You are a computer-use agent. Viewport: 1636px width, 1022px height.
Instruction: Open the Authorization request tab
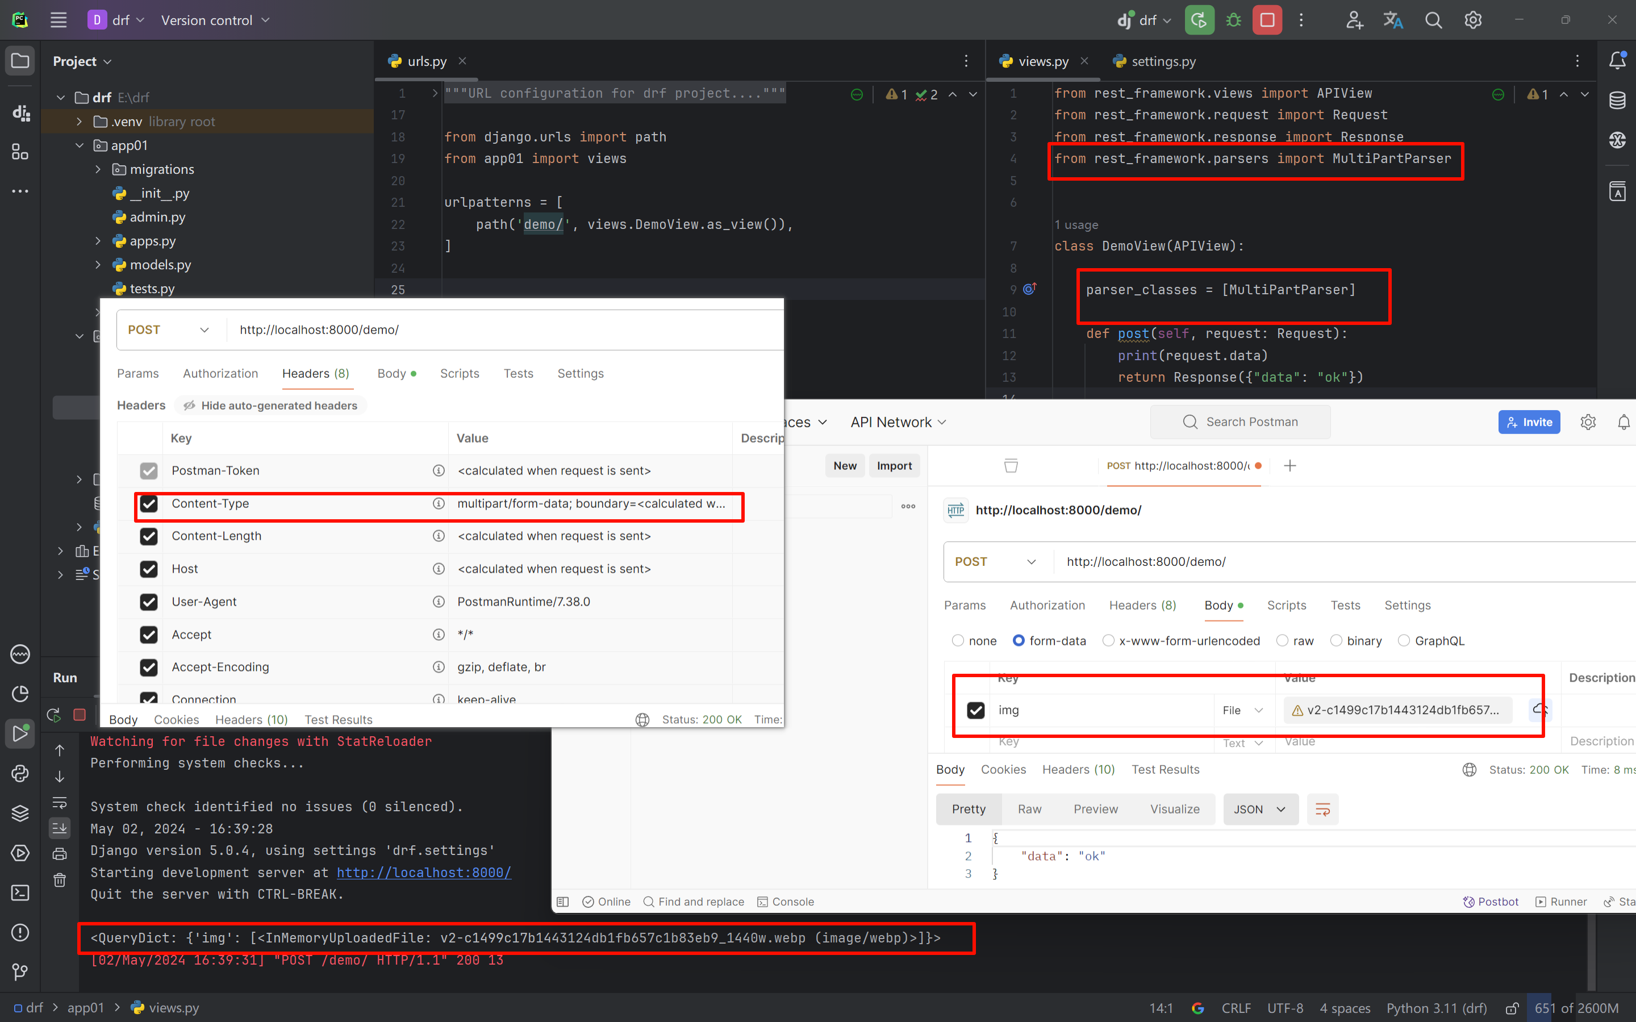point(1047,605)
